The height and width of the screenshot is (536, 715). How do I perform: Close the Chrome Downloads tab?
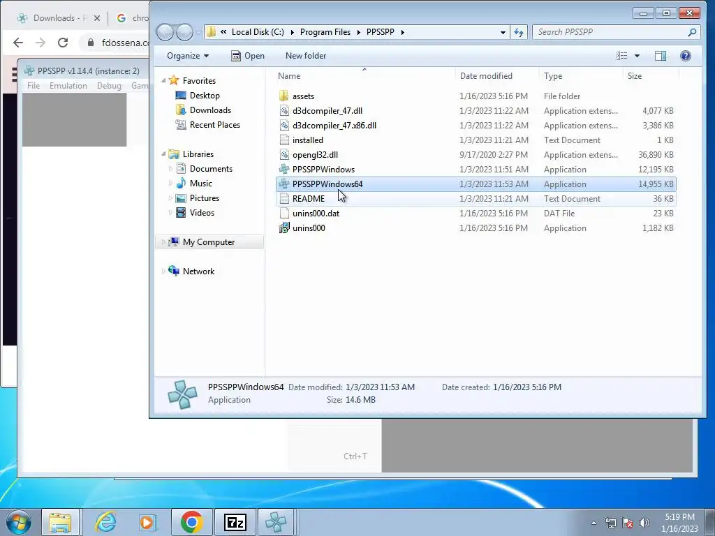(x=96, y=18)
